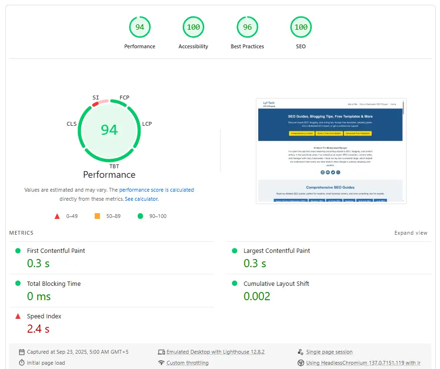Click the Performance 94 score gauge

coord(140,27)
